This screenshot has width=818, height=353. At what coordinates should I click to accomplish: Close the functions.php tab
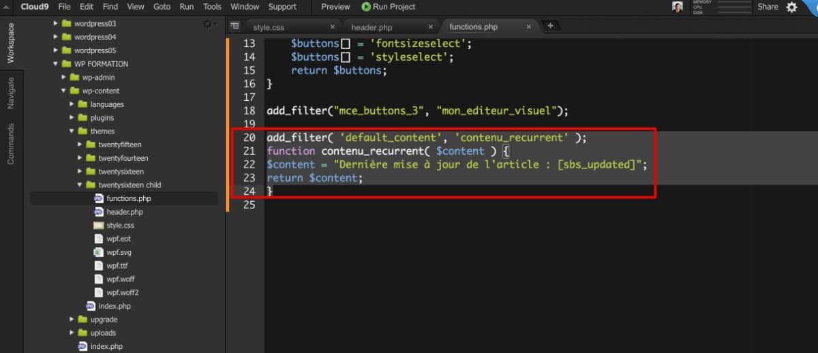click(x=528, y=27)
